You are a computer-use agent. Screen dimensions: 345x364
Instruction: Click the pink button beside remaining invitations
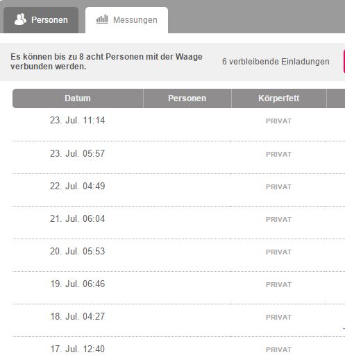click(x=344, y=62)
